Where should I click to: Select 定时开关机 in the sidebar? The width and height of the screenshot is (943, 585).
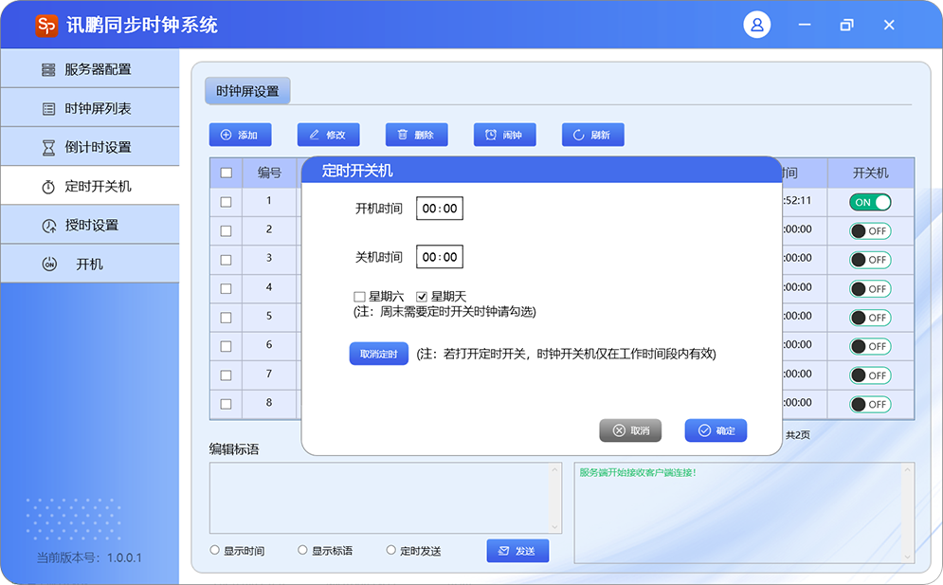[x=90, y=186]
